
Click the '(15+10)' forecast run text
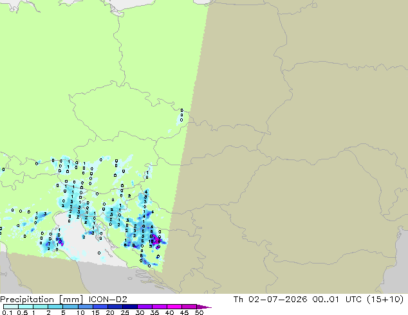pos(385,300)
